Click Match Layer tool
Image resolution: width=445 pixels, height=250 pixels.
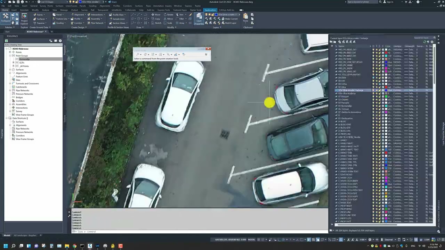tap(229, 23)
